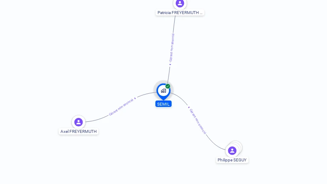Select Patricia FREYERMUTH's person icon at top
The height and width of the screenshot is (184, 327).
point(180,3)
